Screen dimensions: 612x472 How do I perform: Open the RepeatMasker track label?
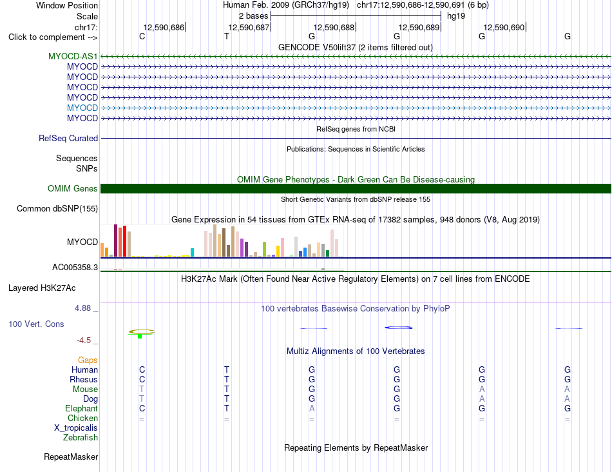click(x=71, y=457)
